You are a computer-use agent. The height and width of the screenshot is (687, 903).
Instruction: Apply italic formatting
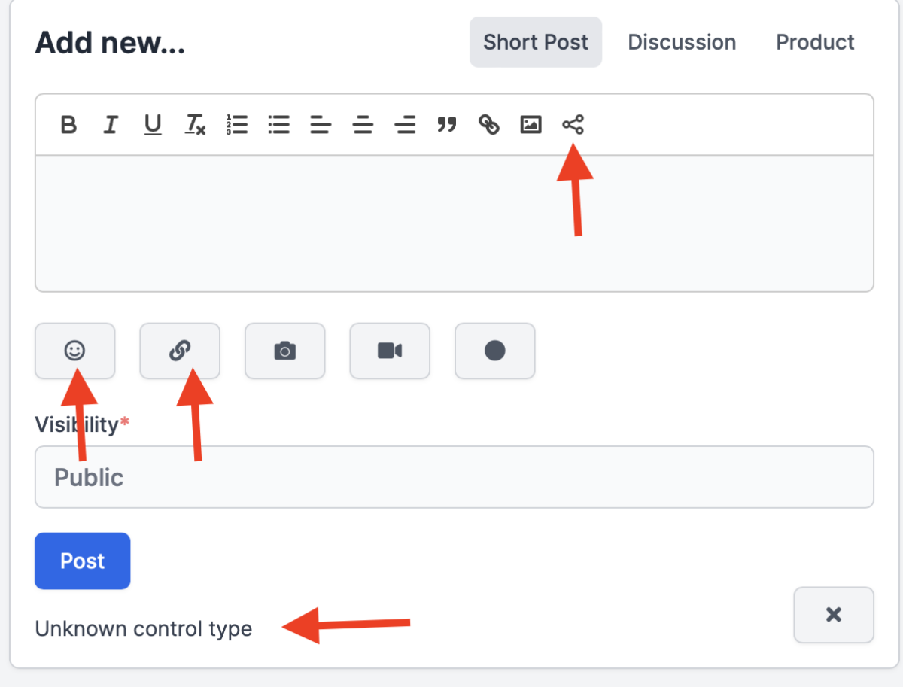coord(111,125)
